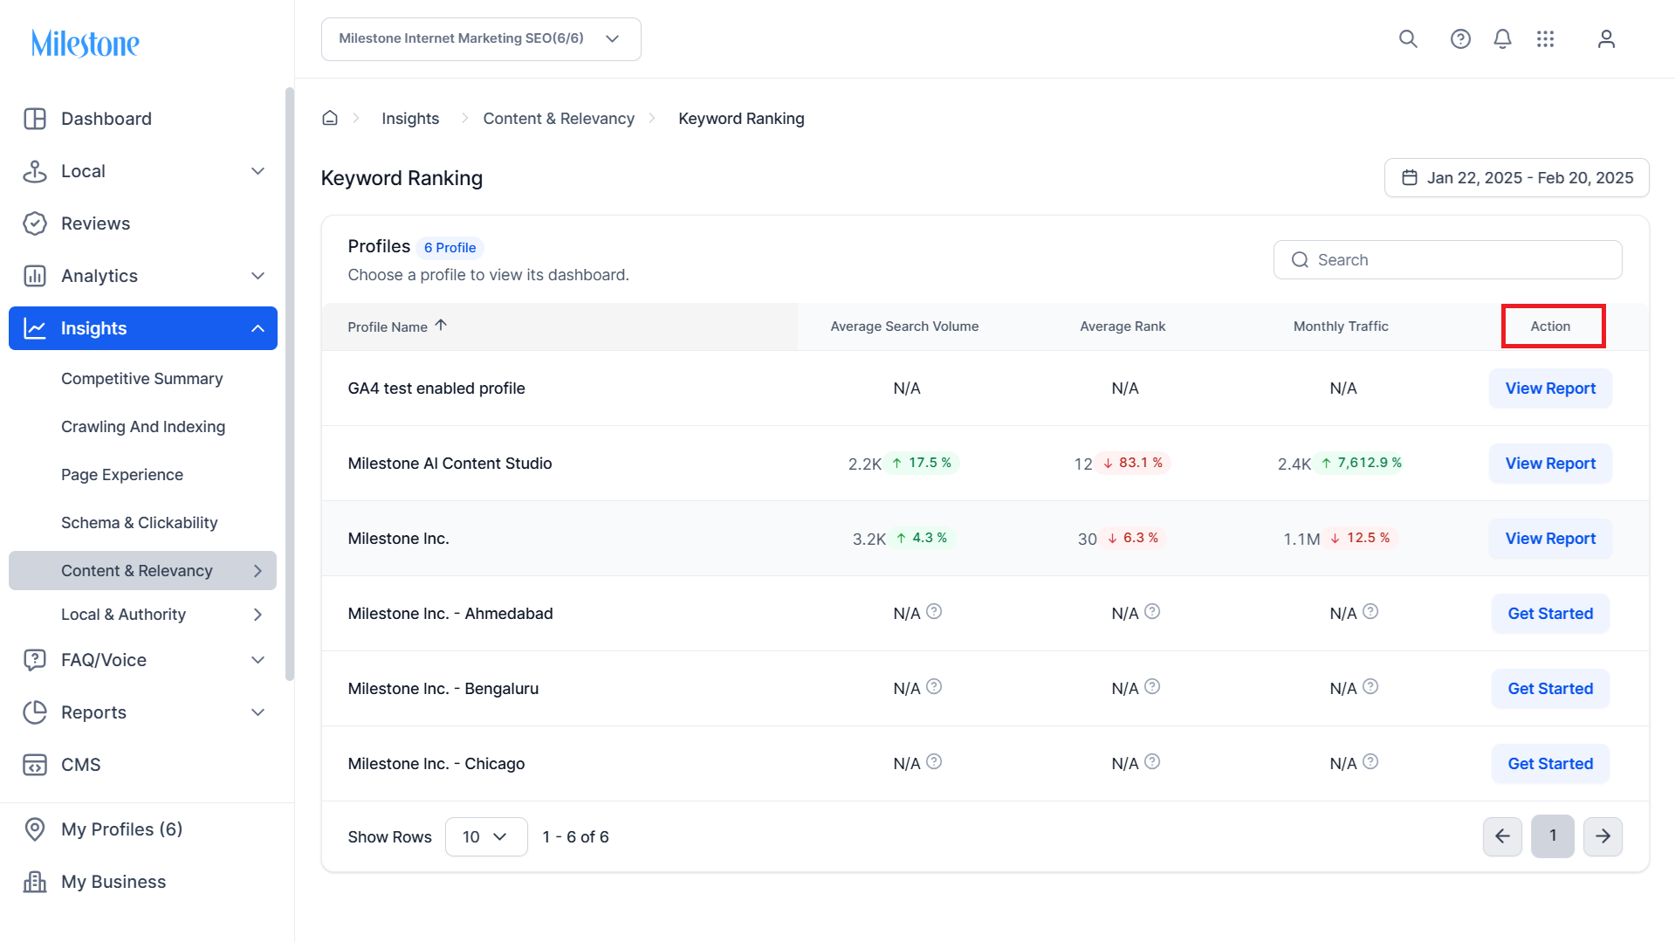Open the user account icon
Viewport: 1675px width, 942px height.
[x=1606, y=39]
